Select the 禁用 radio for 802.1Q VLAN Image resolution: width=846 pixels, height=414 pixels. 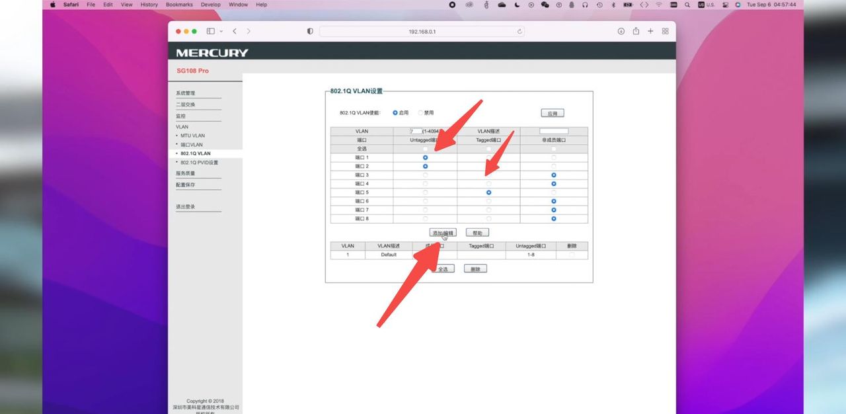point(420,113)
